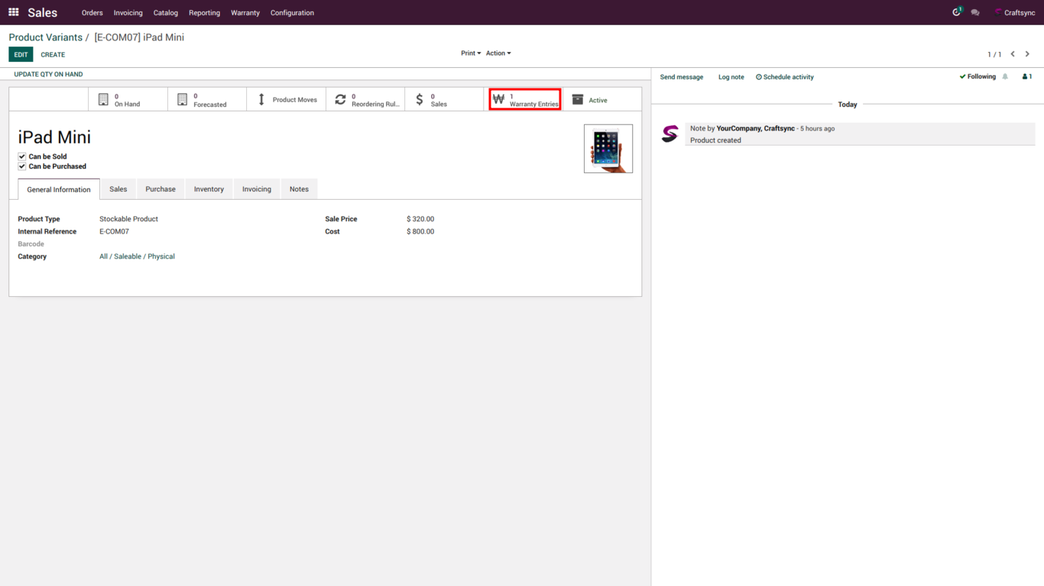This screenshot has width=1044, height=586.
Task: Open the Warranty menu
Action: point(245,13)
